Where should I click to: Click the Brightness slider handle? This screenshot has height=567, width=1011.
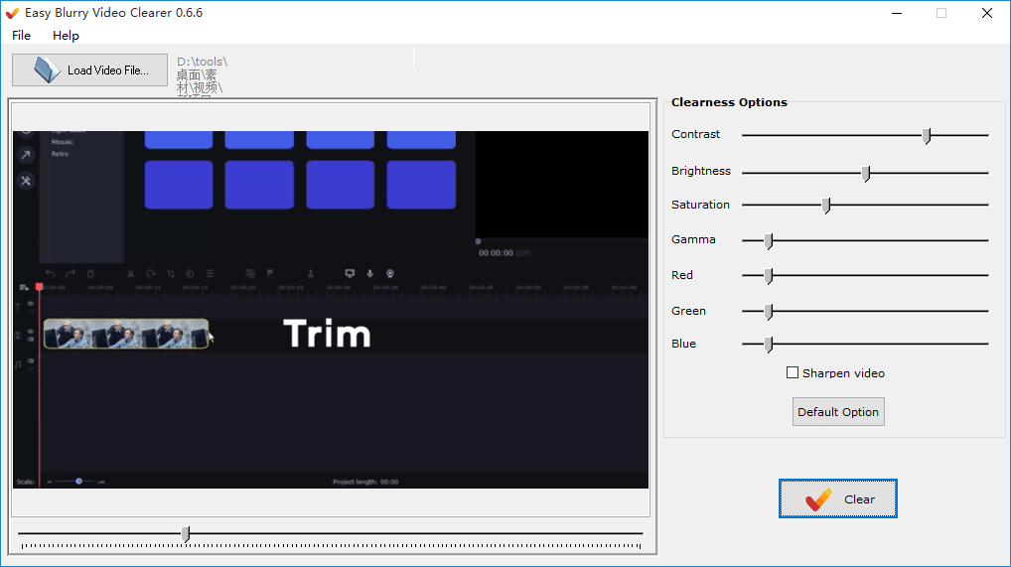pyautogui.click(x=866, y=173)
